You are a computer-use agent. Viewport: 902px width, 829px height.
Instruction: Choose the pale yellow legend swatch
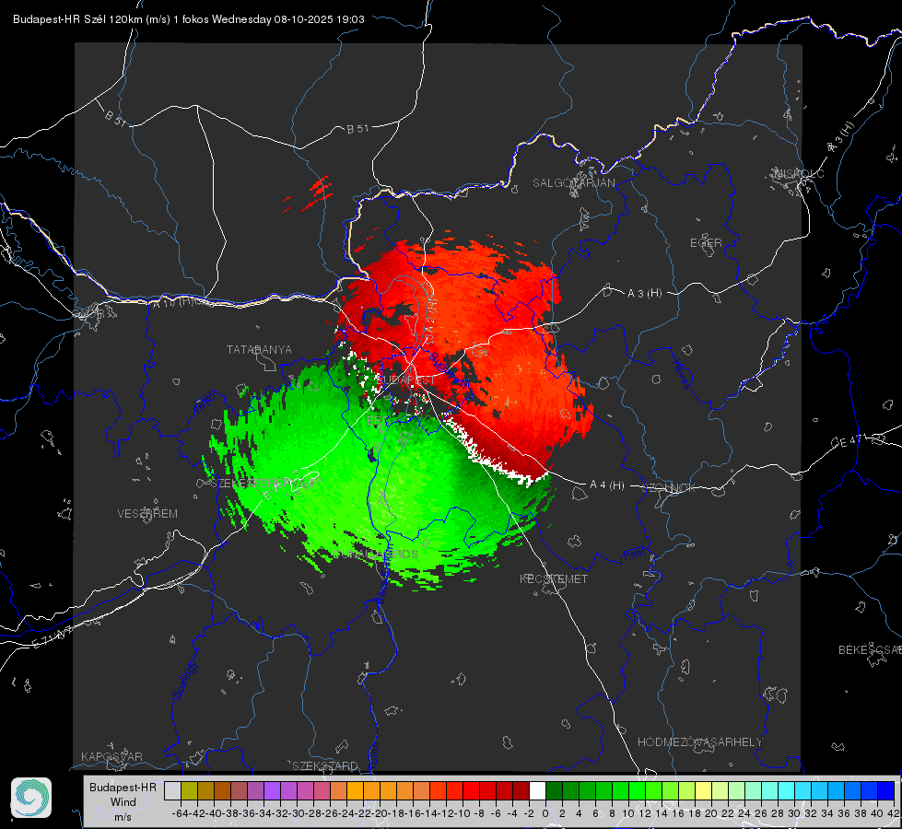(704, 791)
